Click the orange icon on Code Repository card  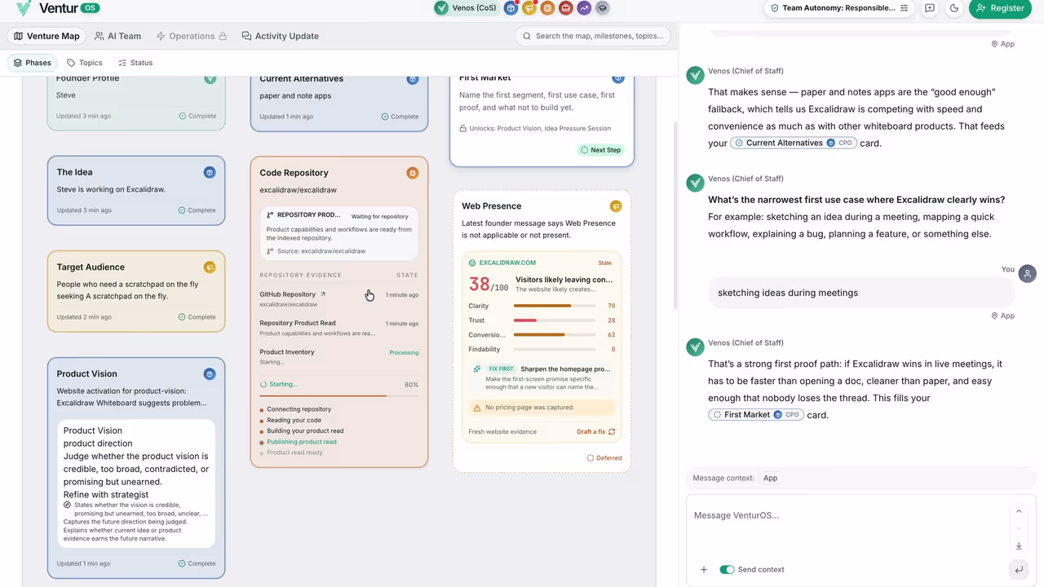[x=413, y=173]
